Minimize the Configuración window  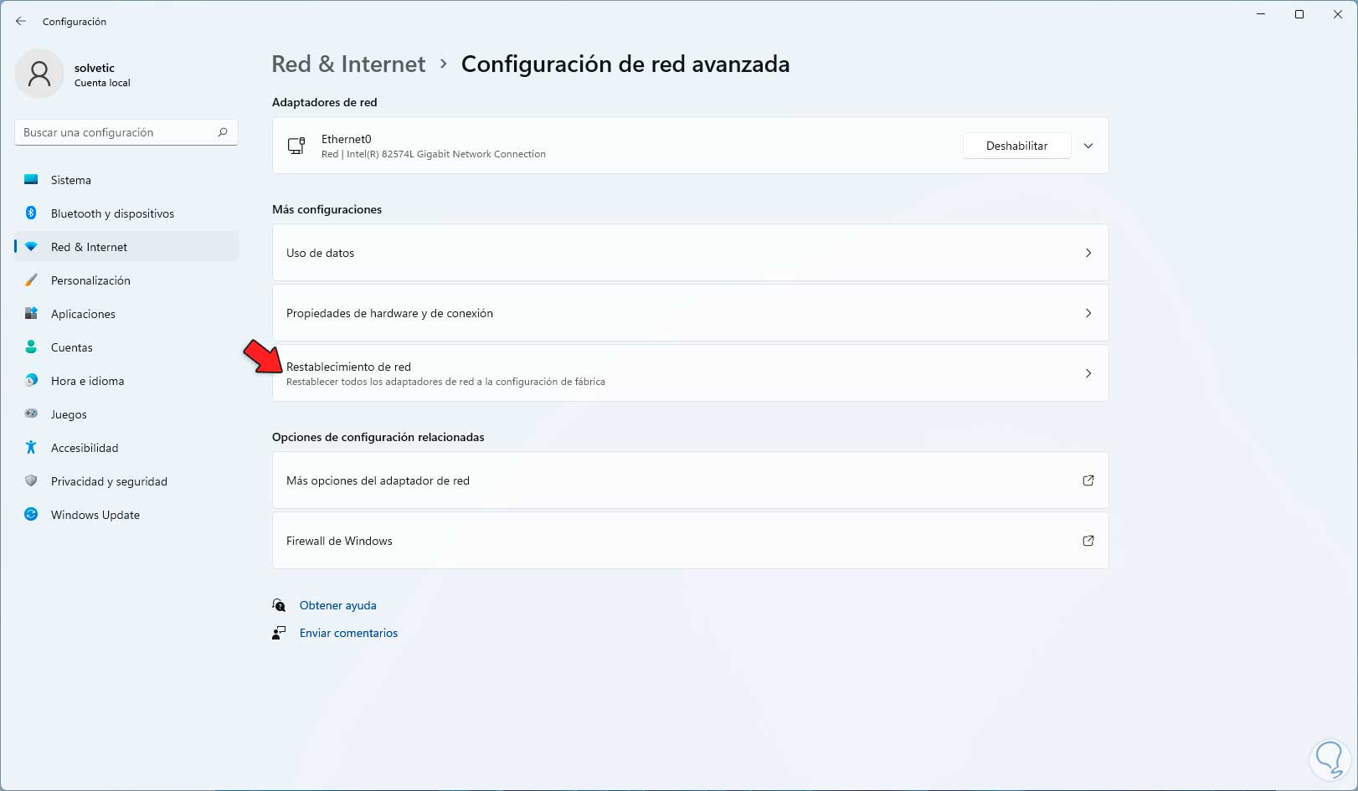click(1261, 14)
